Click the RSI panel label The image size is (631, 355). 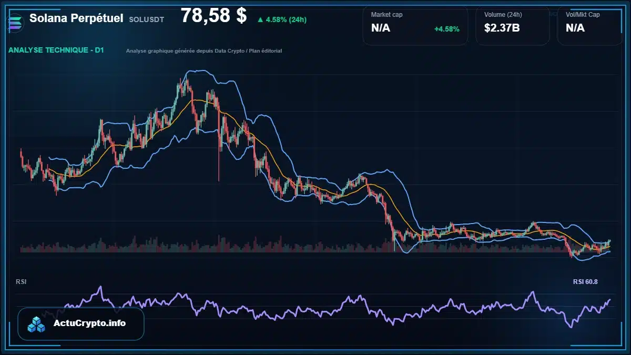[21, 282]
